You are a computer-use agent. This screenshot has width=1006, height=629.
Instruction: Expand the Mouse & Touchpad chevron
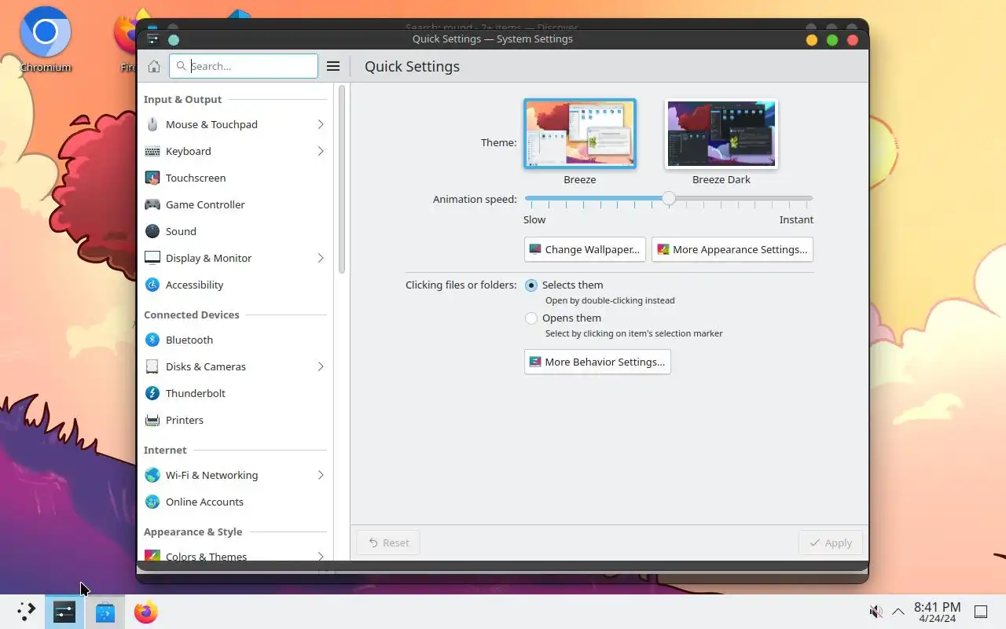pyautogui.click(x=321, y=124)
